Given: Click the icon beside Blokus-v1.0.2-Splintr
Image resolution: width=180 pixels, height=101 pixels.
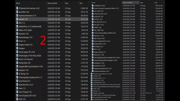Looking at the screenshot, I should coord(17,30).
